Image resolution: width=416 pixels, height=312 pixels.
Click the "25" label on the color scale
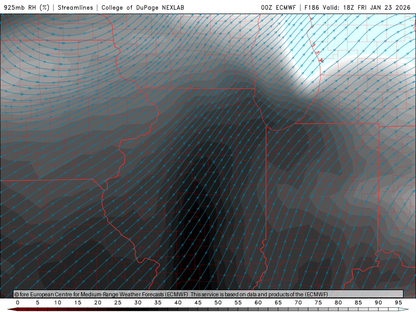(x=118, y=303)
